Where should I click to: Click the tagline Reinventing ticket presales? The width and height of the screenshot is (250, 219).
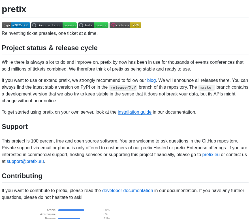50,33
